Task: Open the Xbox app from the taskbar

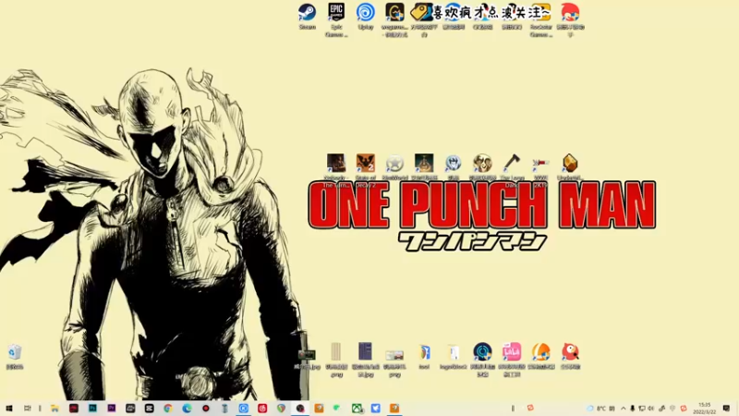Action: 357,408
